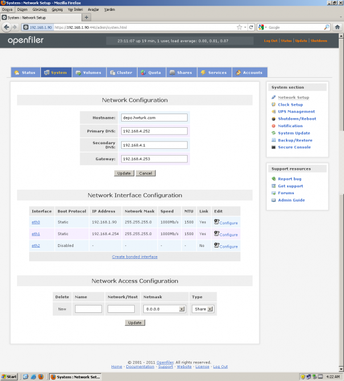Click the Shutdown/Reboot bomb icon
The image size is (344, 381).
pyautogui.click(x=273, y=119)
